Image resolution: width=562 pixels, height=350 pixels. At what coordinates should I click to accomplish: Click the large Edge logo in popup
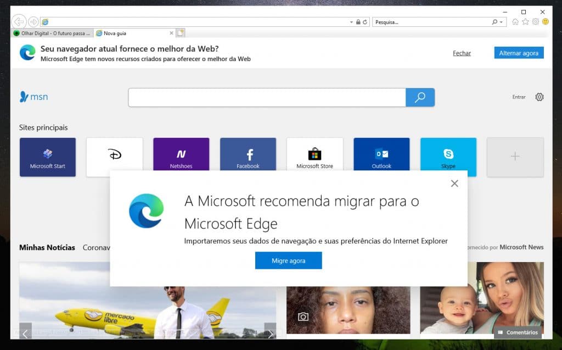point(146,211)
